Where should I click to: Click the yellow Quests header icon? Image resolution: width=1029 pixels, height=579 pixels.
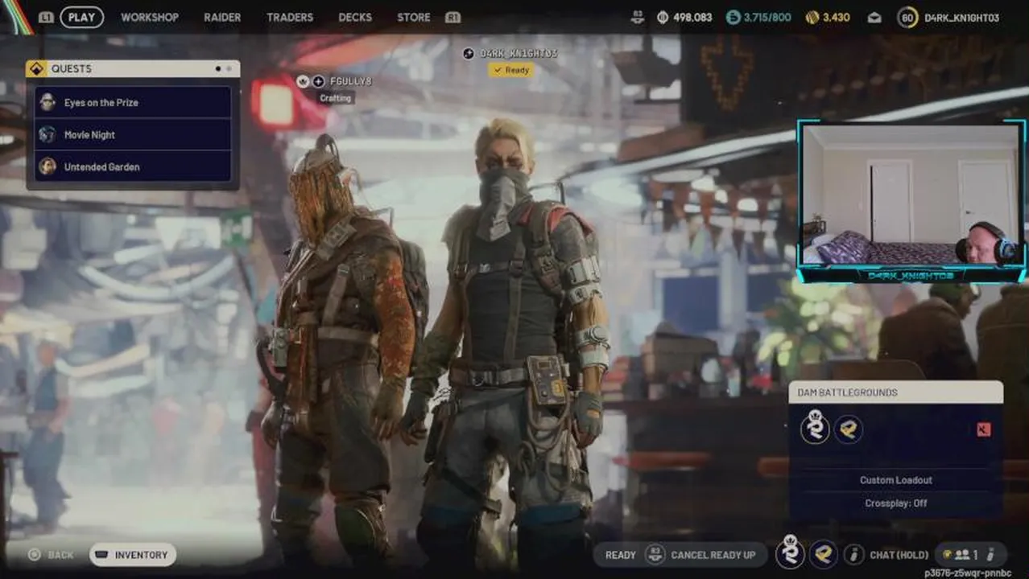click(x=36, y=69)
